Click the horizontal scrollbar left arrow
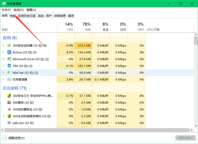 2,130
